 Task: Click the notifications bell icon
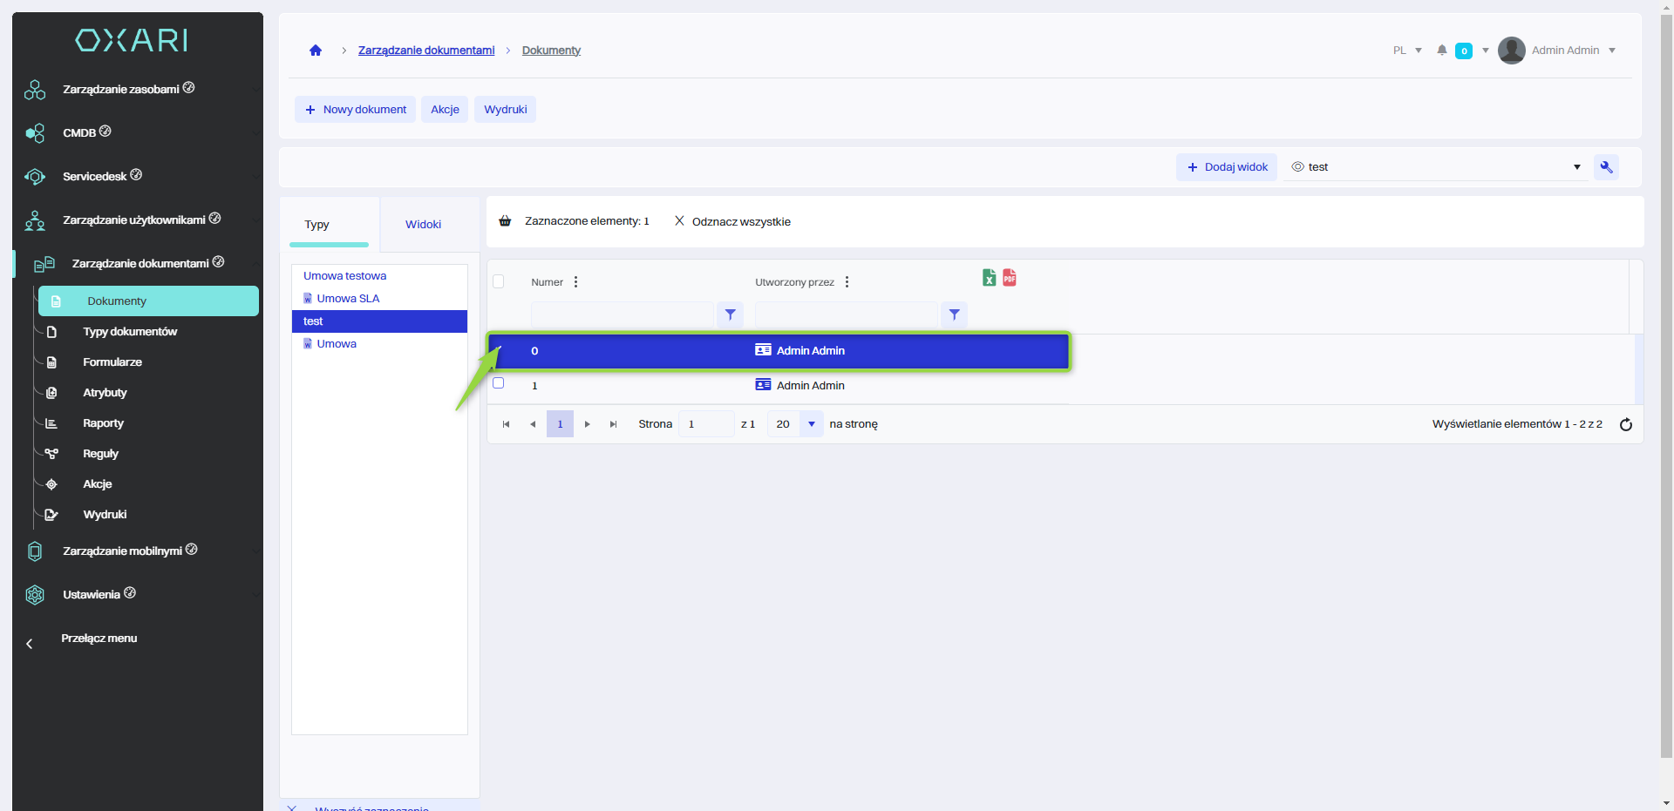[x=1442, y=51]
